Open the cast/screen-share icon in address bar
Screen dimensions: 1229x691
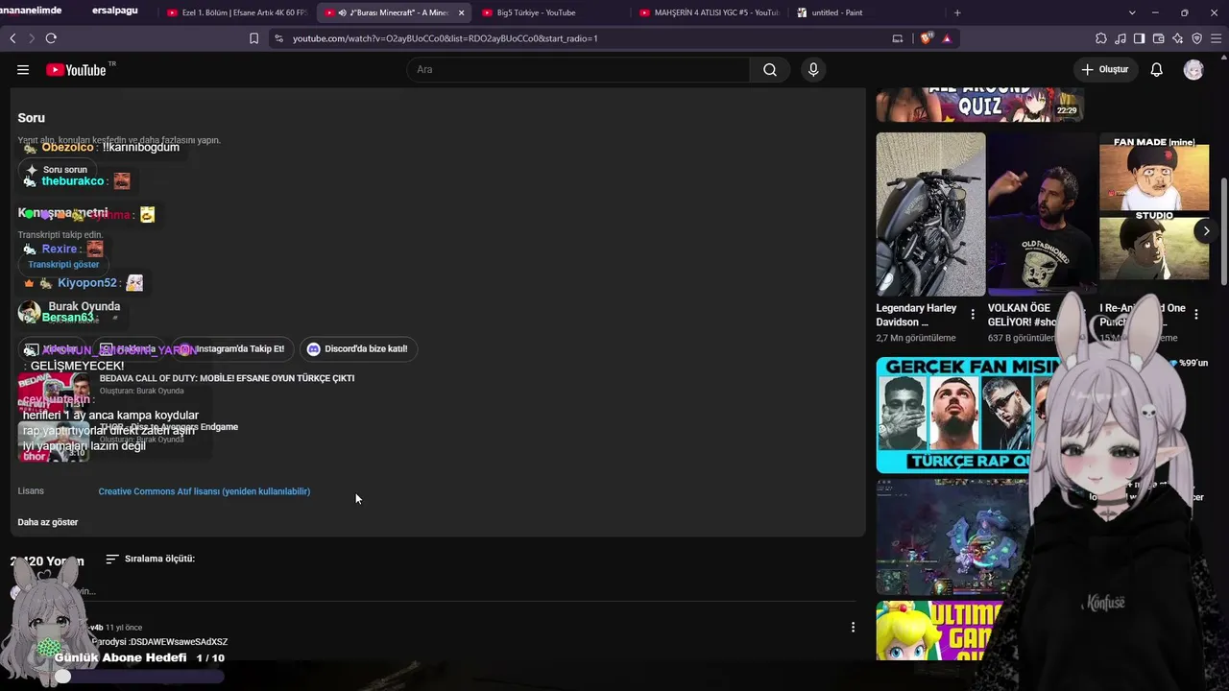tap(898, 38)
